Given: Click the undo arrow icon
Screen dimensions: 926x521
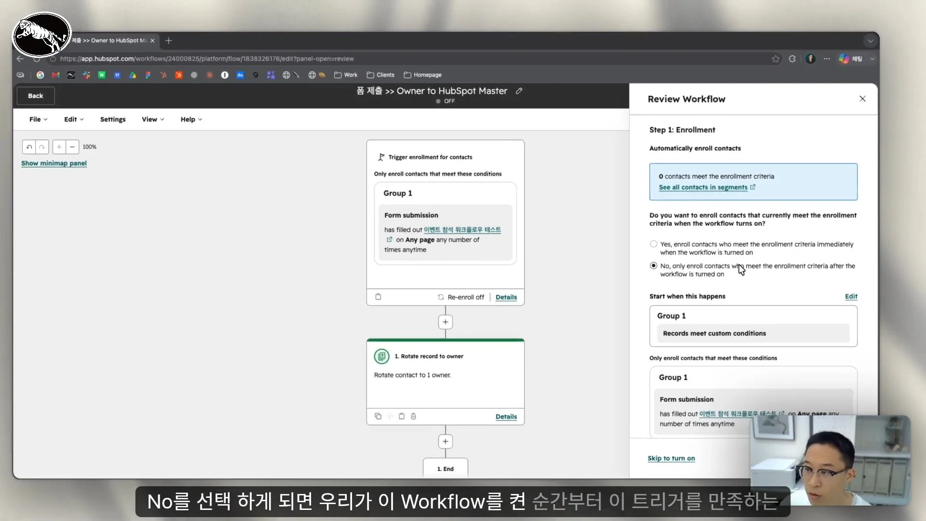Looking at the screenshot, I should pyautogui.click(x=29, y=147).
